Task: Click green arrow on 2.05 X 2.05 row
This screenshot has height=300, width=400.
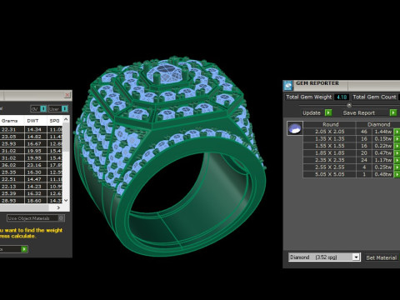Action: click(397, 132)
